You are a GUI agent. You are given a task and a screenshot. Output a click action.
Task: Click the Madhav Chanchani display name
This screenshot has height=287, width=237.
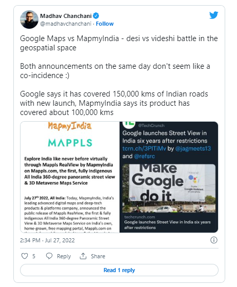[x=66, y=16]
